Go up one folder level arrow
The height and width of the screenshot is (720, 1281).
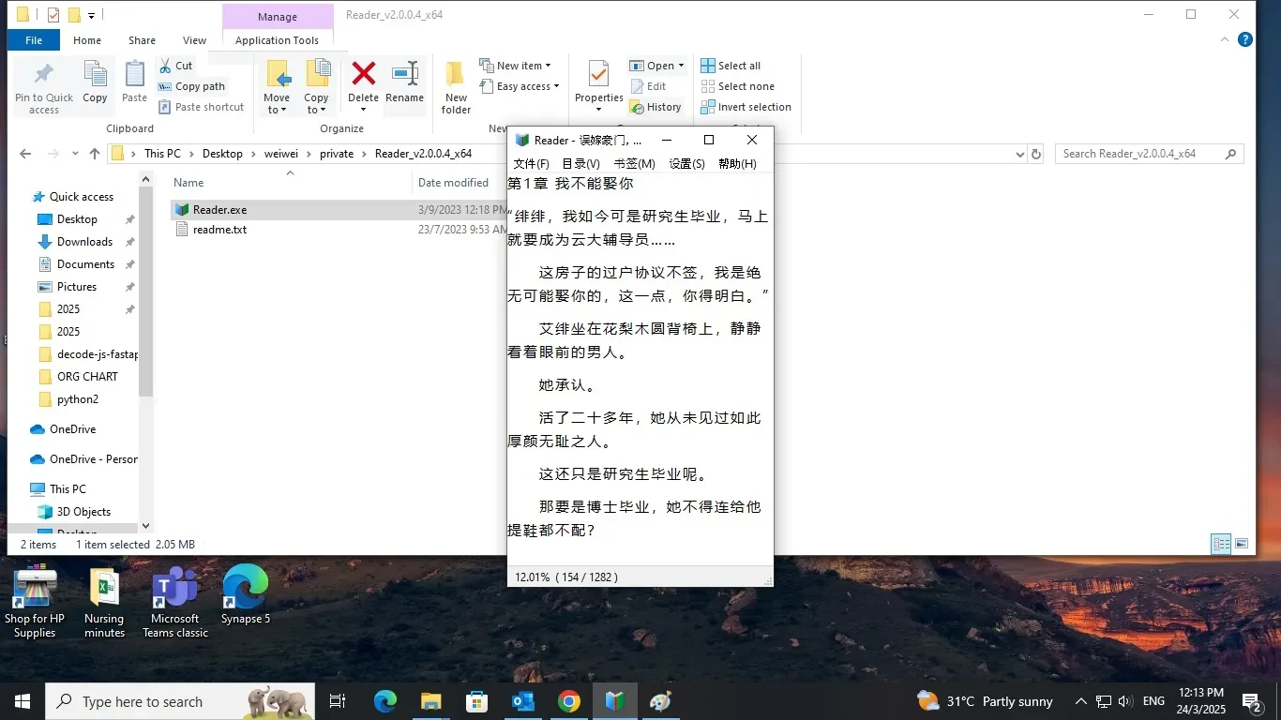[94, 154]
